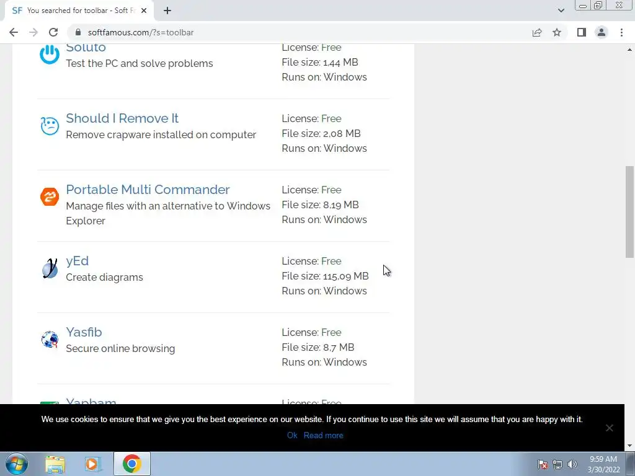Open the yEd link

coord(78,261)
